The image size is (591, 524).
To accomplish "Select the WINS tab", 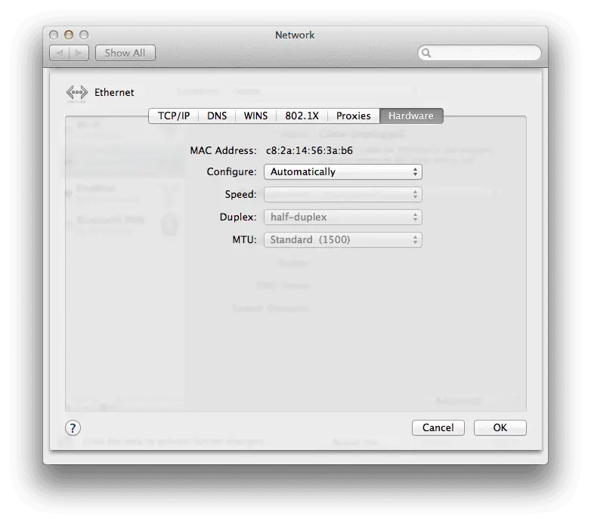I will [x=255, y=116].
